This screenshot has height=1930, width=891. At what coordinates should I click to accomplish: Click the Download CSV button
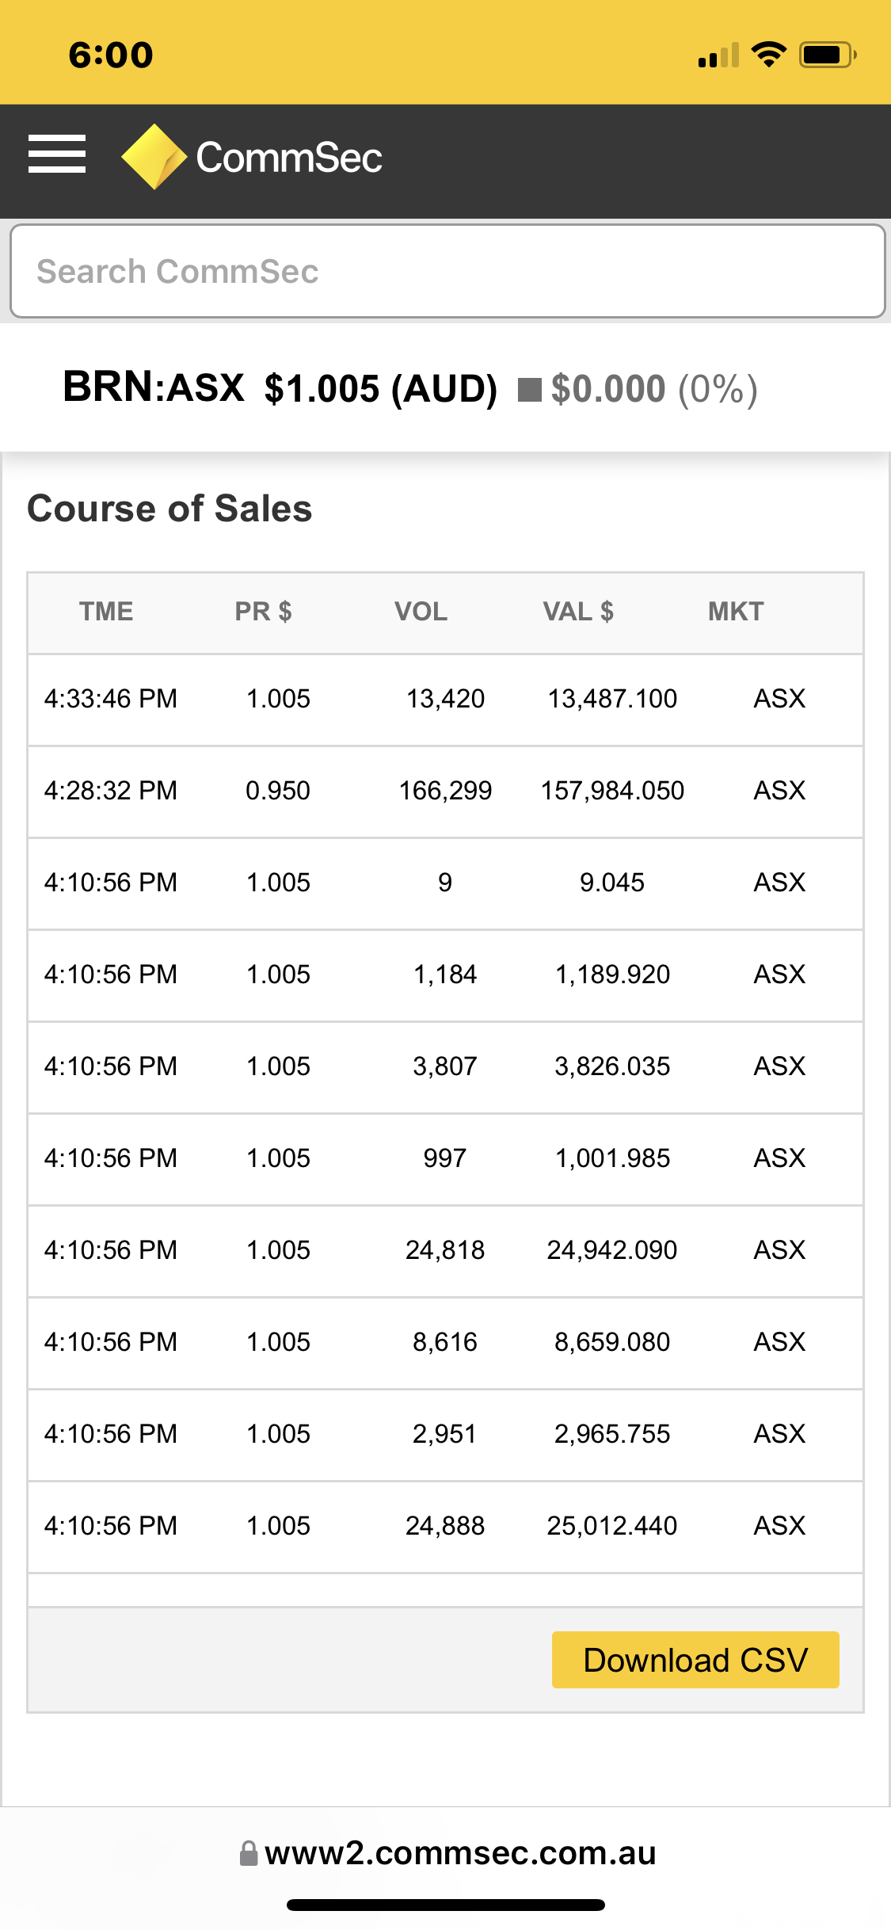point(695,1660)
